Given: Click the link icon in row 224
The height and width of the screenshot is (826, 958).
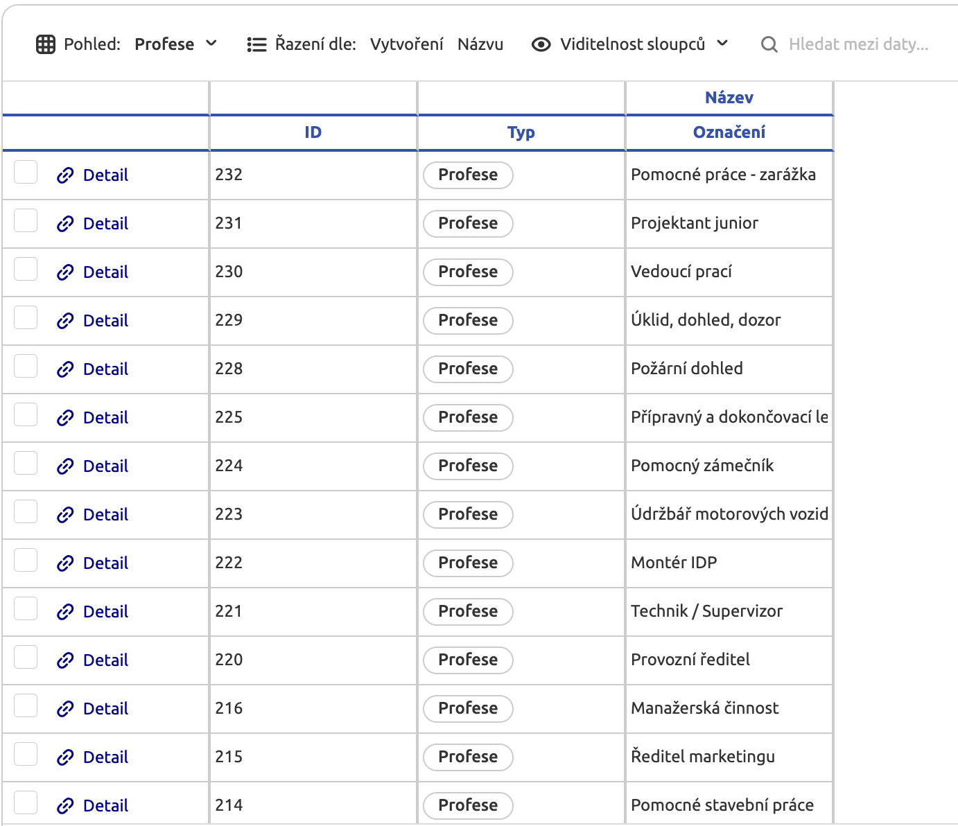Looking at the screenshot, I should pyautogui.click(x=65, y=466).
